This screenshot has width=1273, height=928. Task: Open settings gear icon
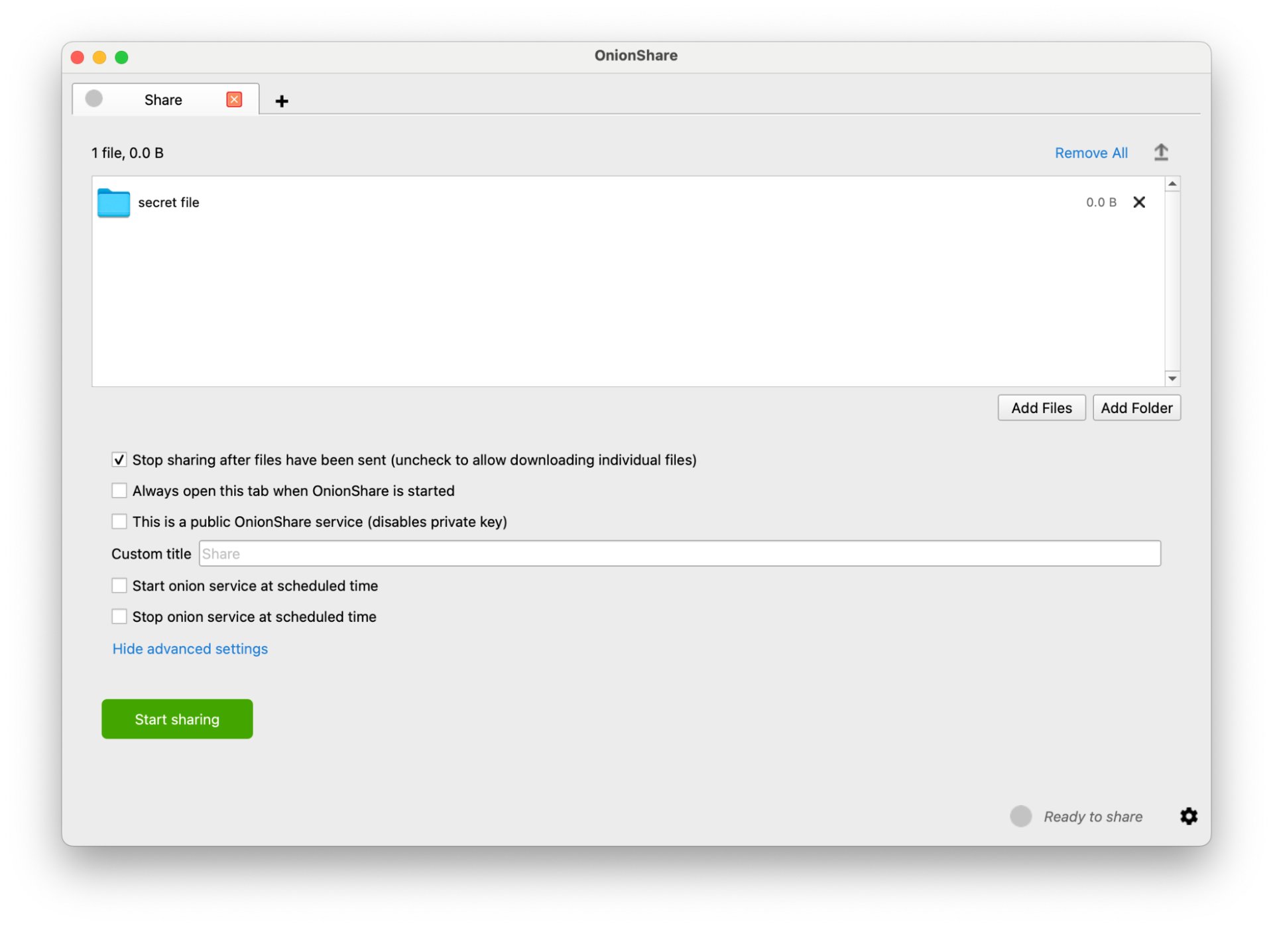(x=1189, y=816)
